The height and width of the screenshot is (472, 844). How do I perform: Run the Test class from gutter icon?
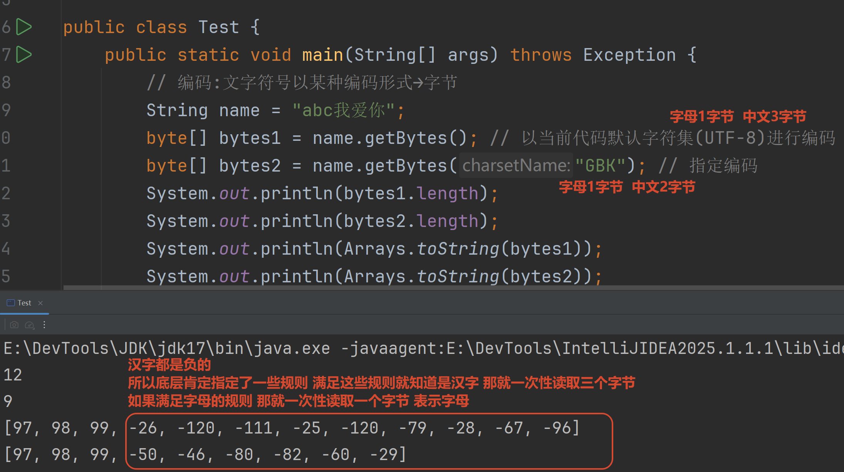click(24, 27)
